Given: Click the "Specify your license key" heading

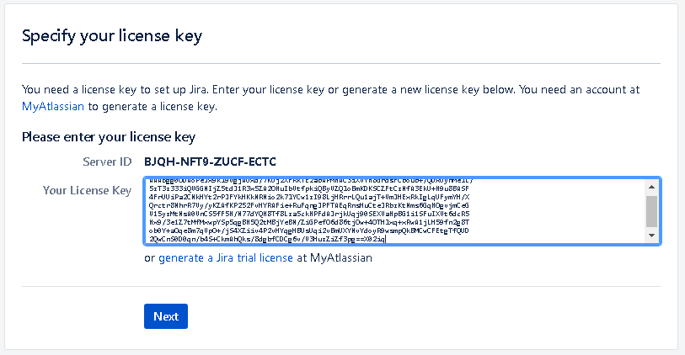Looking at the screenshot, I should pos(111,36).
